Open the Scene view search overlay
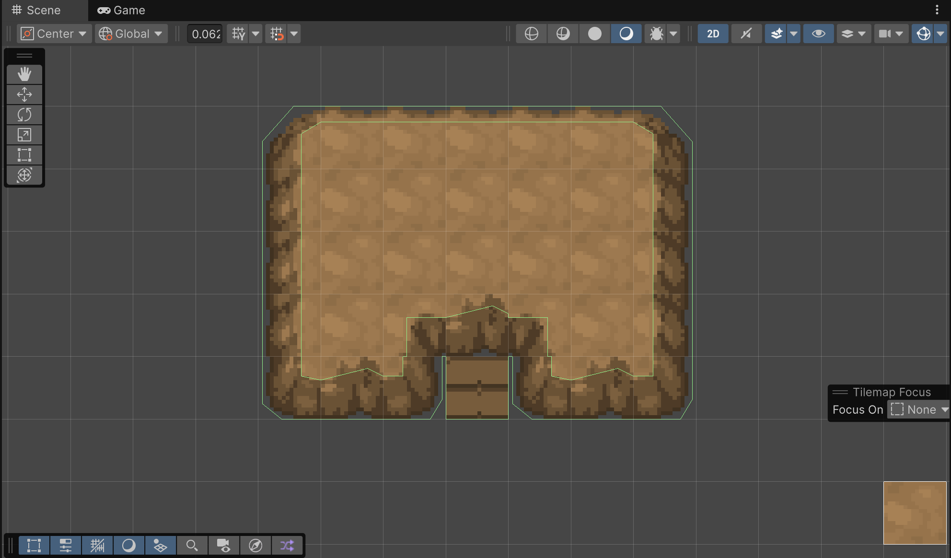This screenshot has width=951, height=558. coord(192,545)
